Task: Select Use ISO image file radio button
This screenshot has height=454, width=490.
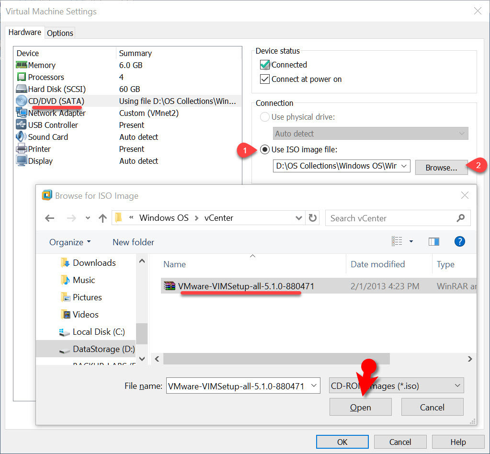Action: tap(265, 150)
